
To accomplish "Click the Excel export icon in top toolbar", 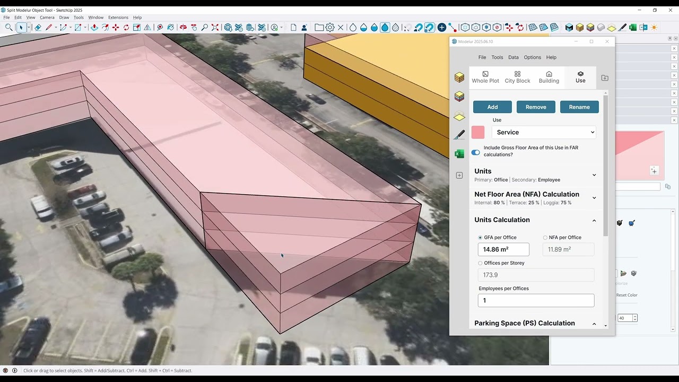I will coord(633,28).
